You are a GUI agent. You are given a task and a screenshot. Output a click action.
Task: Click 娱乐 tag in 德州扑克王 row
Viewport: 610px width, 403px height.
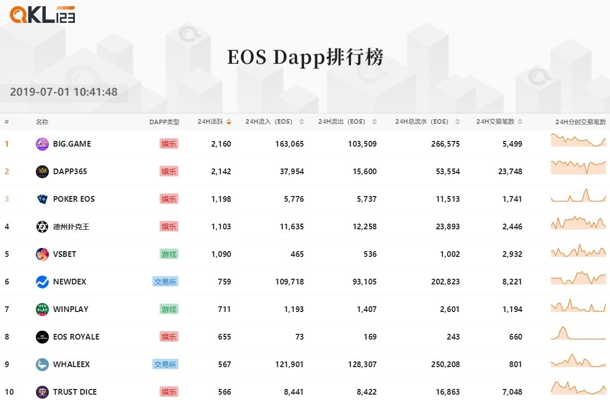click(x=169, y=227)
